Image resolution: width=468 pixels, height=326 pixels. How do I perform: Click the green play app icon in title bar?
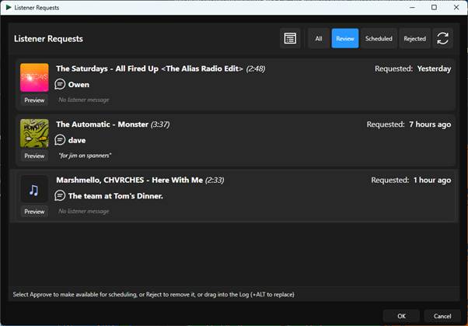pyautogui.click(x=9, y=8)
